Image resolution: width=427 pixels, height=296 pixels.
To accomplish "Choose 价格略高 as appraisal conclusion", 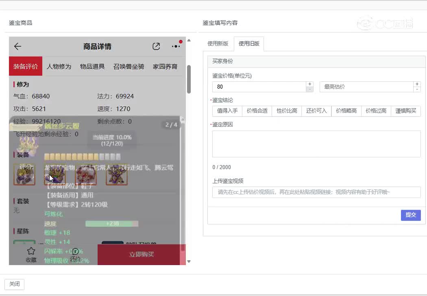I will [346, 111].
